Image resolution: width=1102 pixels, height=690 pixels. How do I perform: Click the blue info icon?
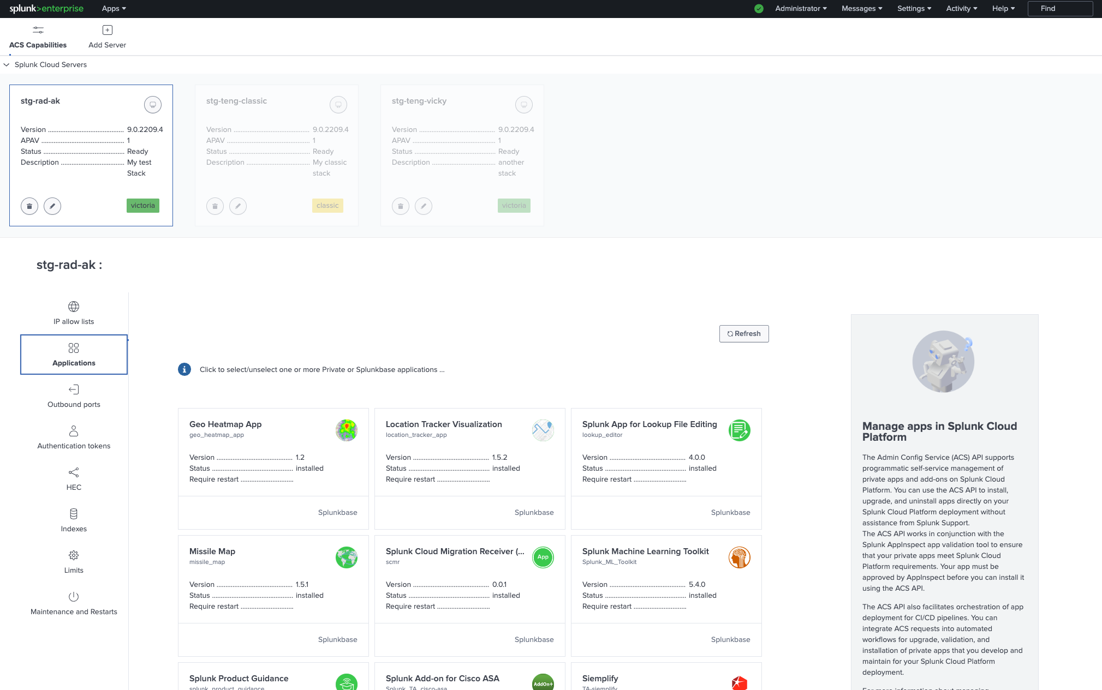tap(184, 369)
